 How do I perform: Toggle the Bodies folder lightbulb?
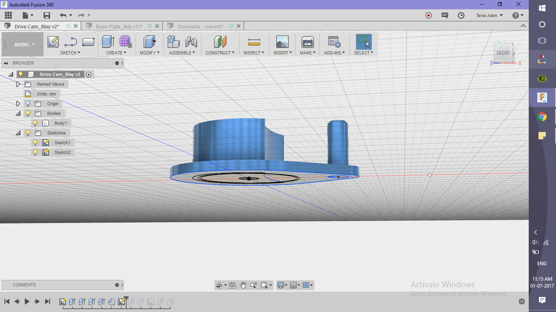click(x=28, y=113)
